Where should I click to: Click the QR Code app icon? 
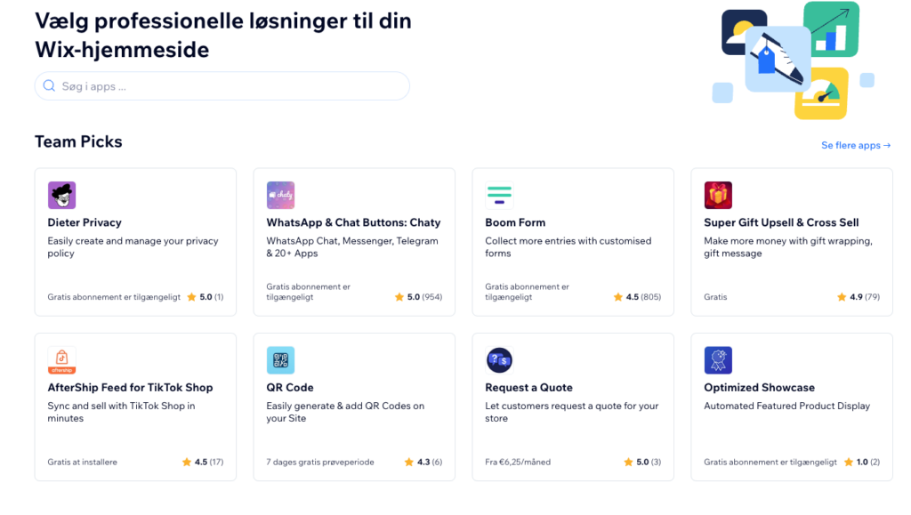(x=280, y=360)
